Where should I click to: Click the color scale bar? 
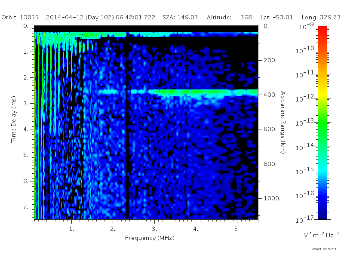(322, 123)
